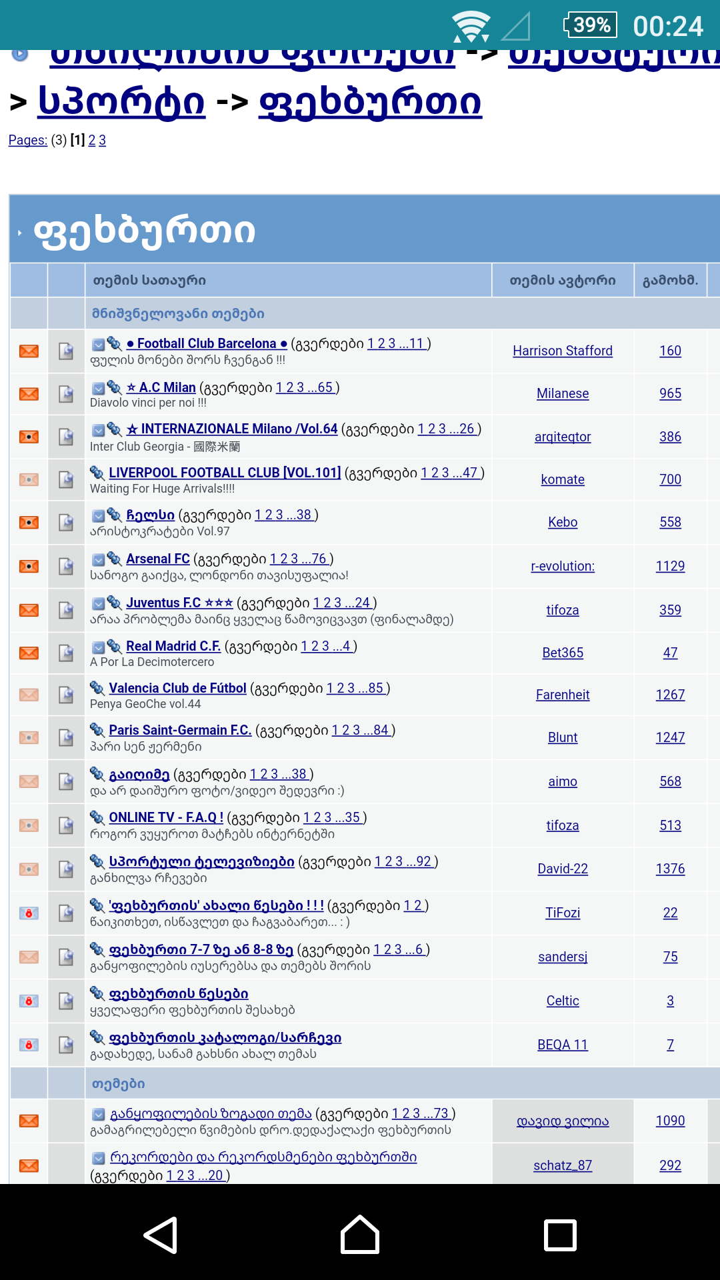Tap the Wi-Fi status bar icon
The image size is (720, 1280).
point(471,26)
